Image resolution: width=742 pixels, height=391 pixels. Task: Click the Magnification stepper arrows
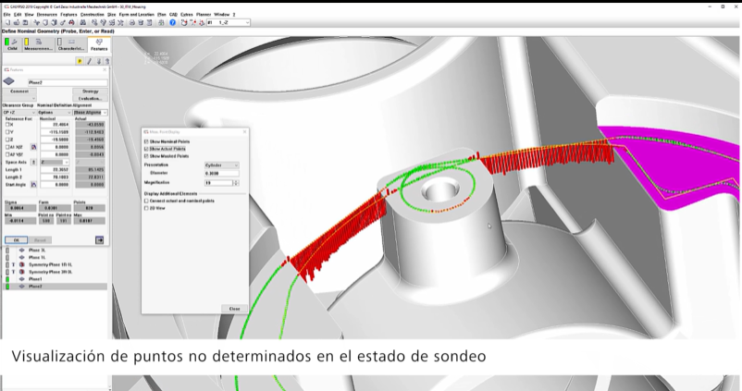(x=235, y=182)
